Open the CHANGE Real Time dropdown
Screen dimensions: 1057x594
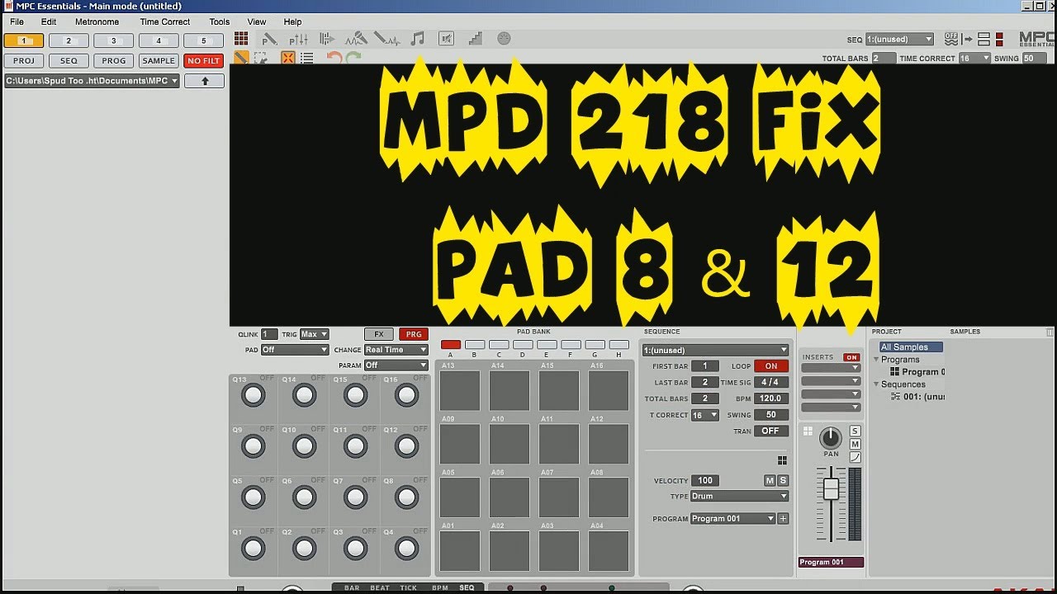[x=396, y=350]
